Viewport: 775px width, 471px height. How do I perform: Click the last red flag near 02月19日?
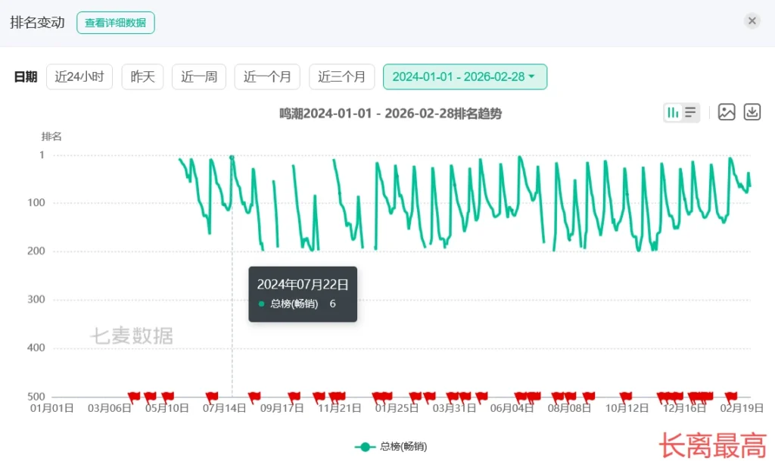click(731, 396)
